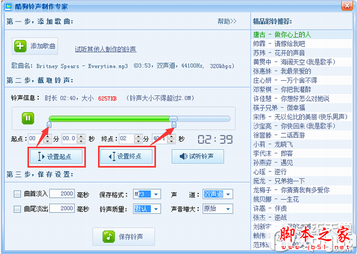The image size is (357, 254).
Task: Select 徐誉滕 - 二话西游 ringtone
Action: [x=302, y=135]
